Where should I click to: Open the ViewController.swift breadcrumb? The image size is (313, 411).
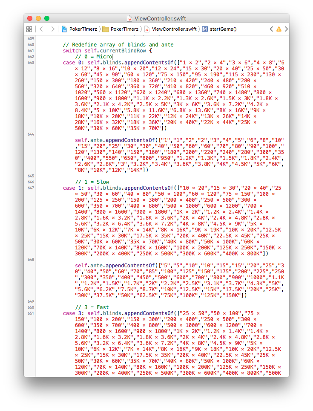[171, 29]
